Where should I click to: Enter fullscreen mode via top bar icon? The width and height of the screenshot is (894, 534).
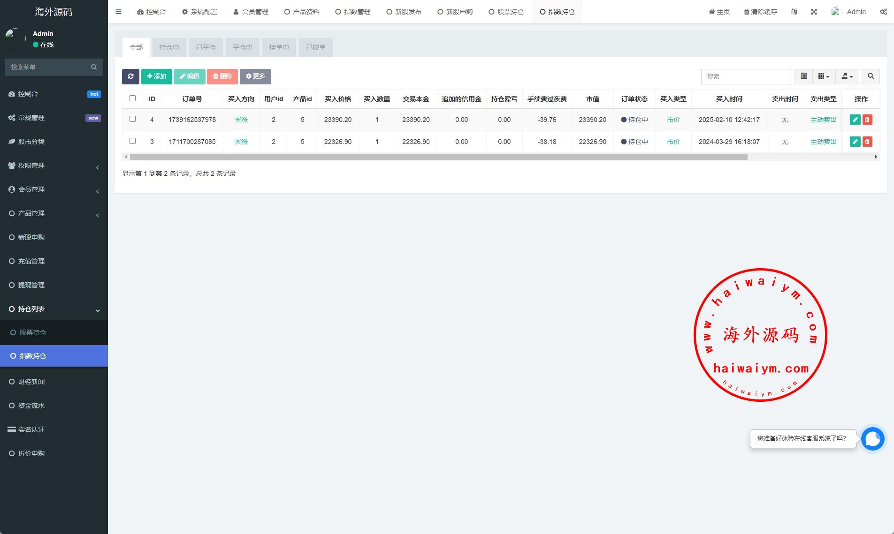coord(814,12)
